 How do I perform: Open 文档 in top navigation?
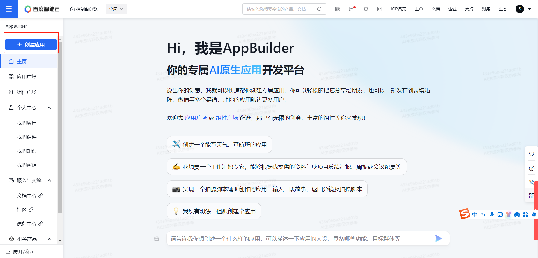pyautogui.click(x=436, y=9)
